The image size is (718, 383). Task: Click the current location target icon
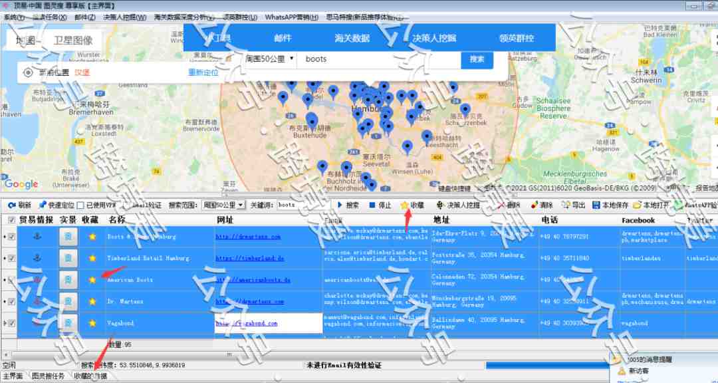(28, 72)
